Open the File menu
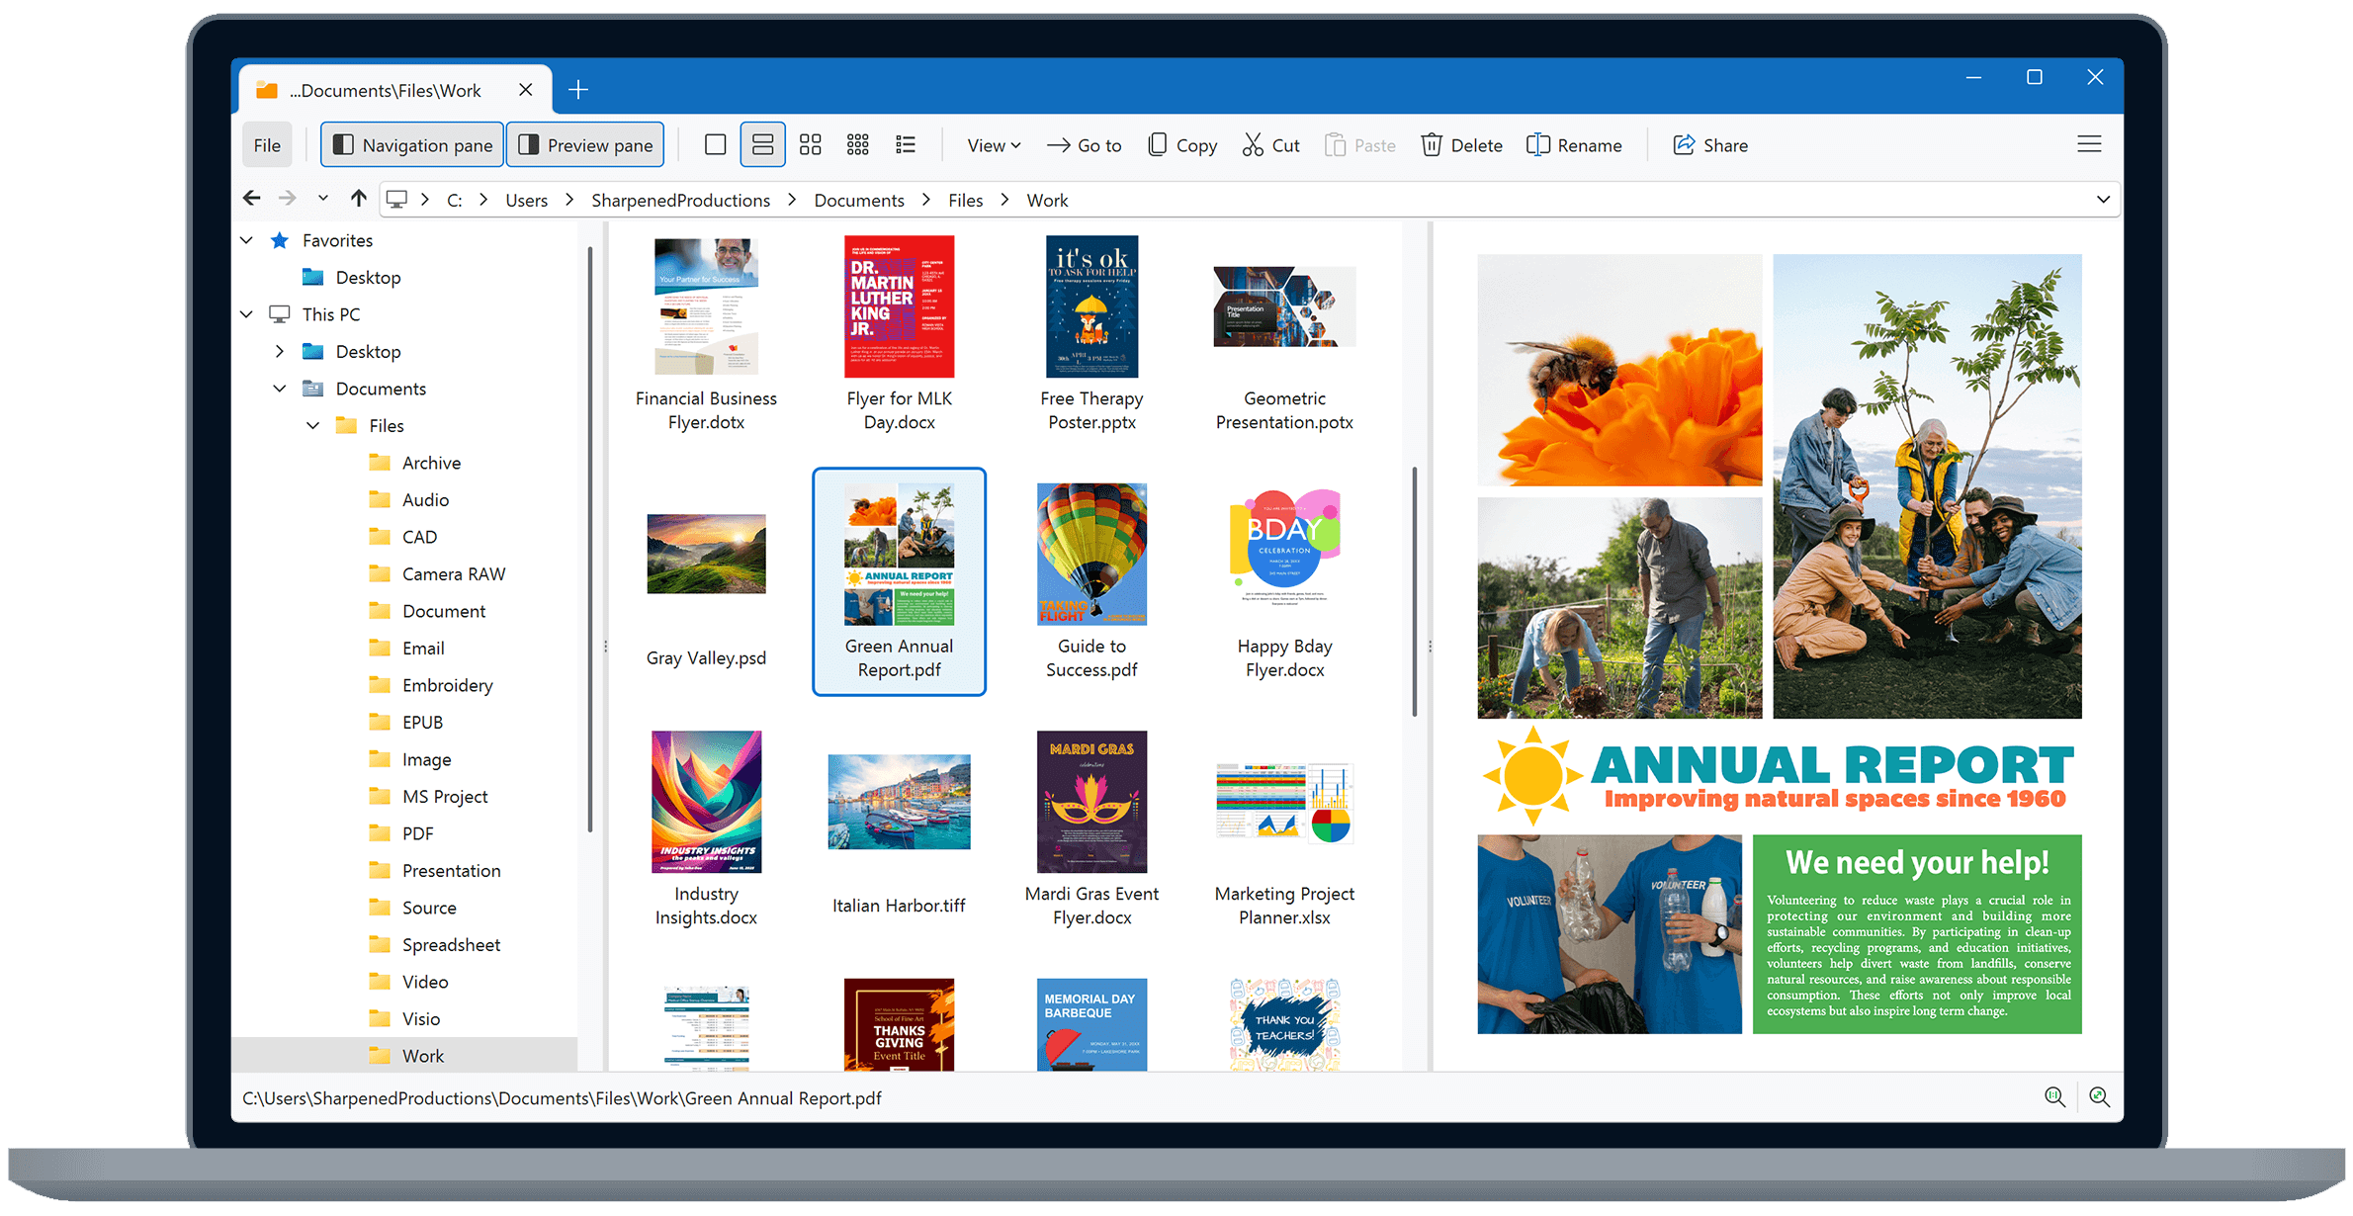 [266, 144]
